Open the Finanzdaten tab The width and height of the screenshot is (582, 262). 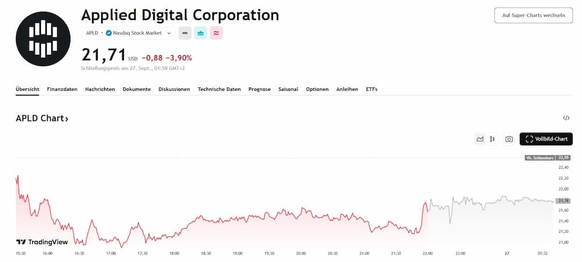click(62, 89)
